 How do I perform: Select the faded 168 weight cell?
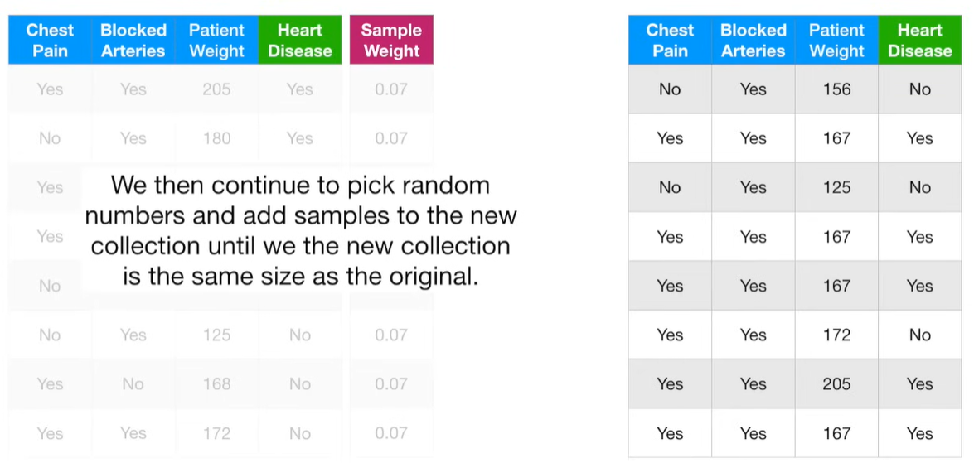(216, 384)
